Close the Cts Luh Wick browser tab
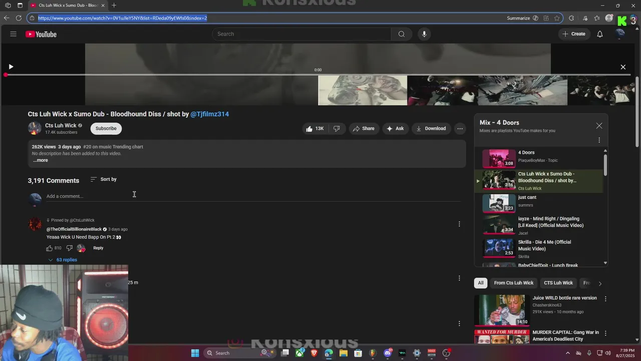The image size is (641, 361). (103, 6)
